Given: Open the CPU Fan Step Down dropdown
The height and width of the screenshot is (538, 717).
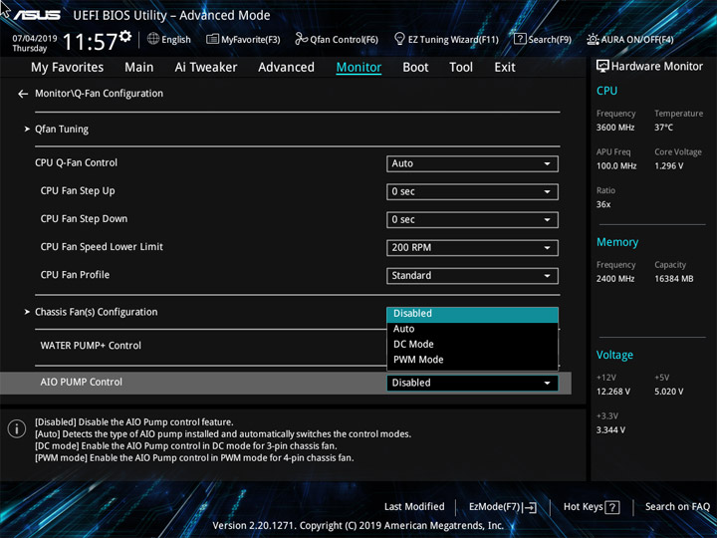Looking at the screenshot, I should 472,219.
